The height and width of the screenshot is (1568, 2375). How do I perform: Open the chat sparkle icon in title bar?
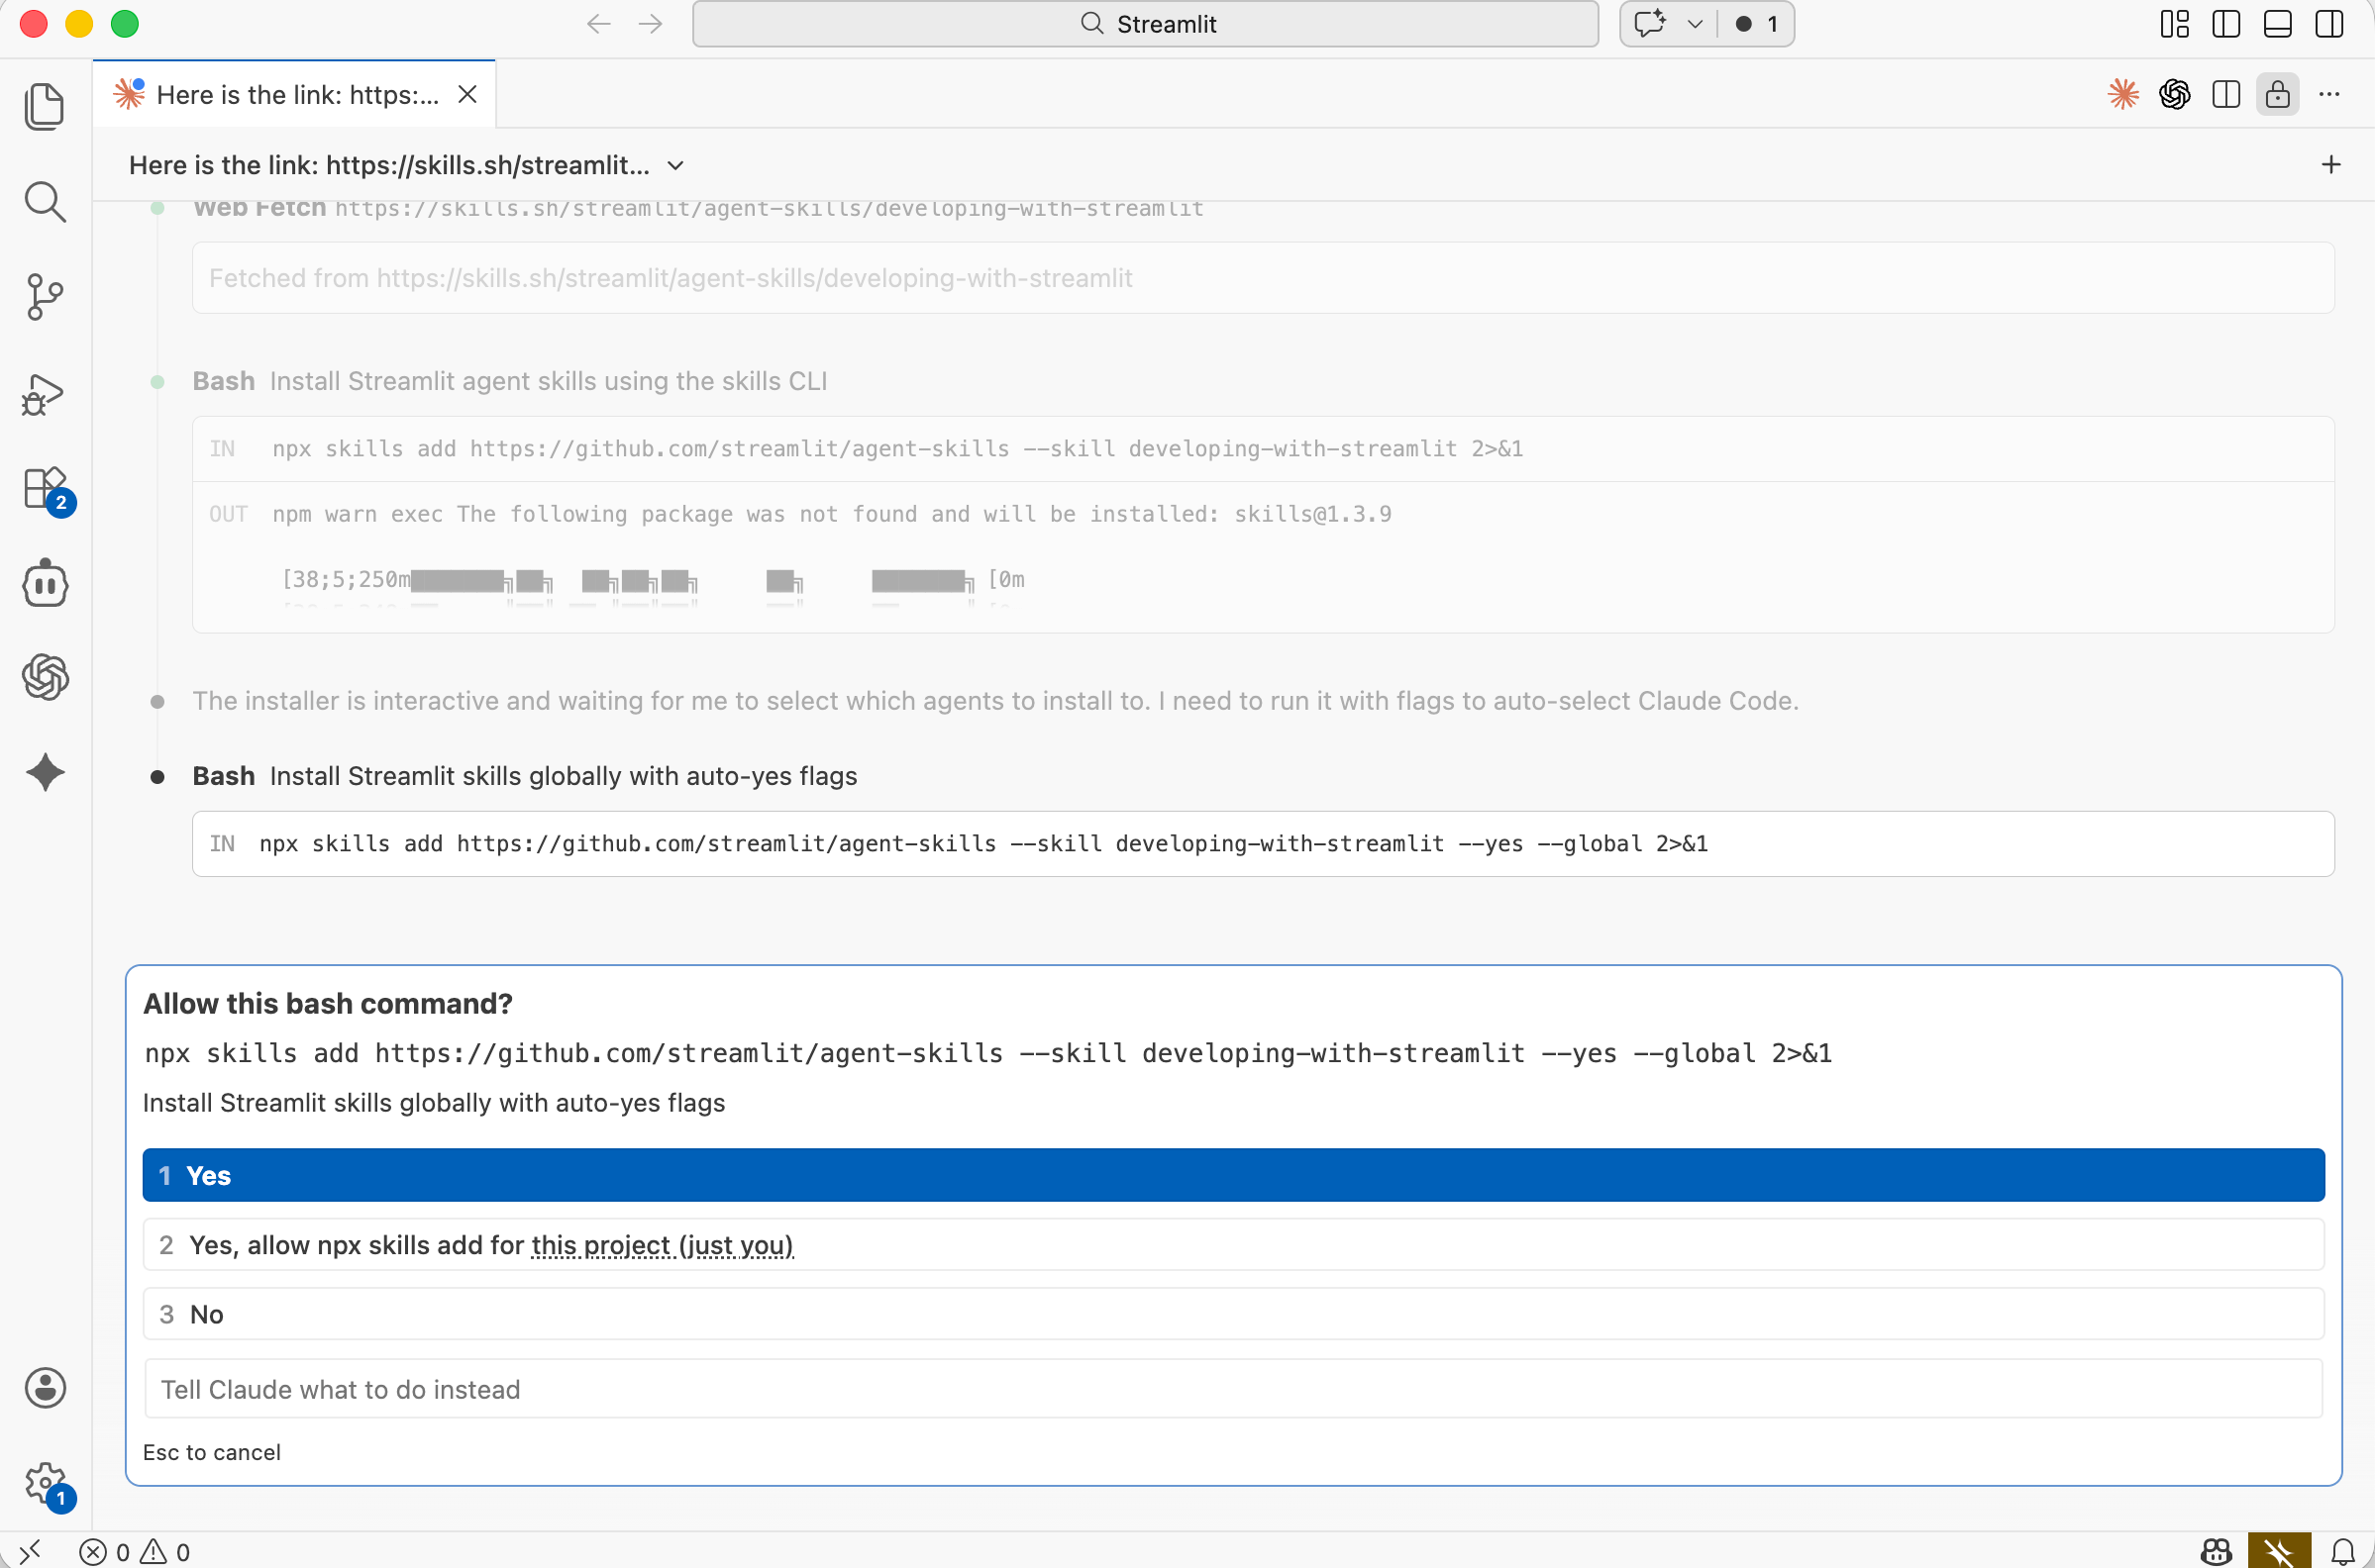(1651, 24)
